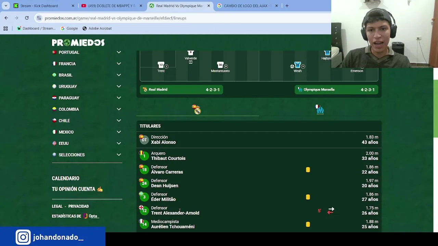Select the Real Madrid Vs Olympique tab

pos(180,6)
